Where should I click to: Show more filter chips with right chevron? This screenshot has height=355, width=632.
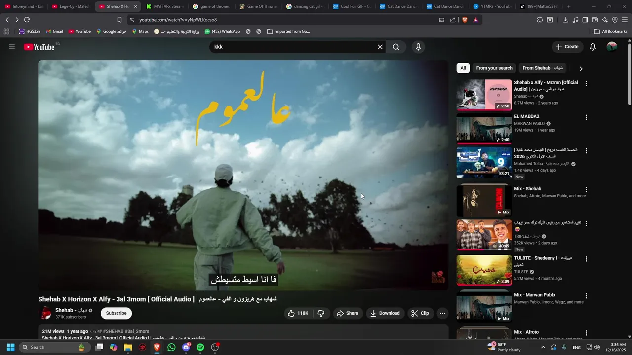coord(581,69)
